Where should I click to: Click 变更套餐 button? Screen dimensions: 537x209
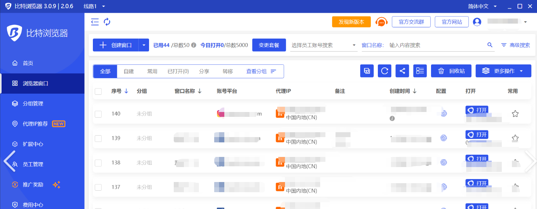coord(269,45)
